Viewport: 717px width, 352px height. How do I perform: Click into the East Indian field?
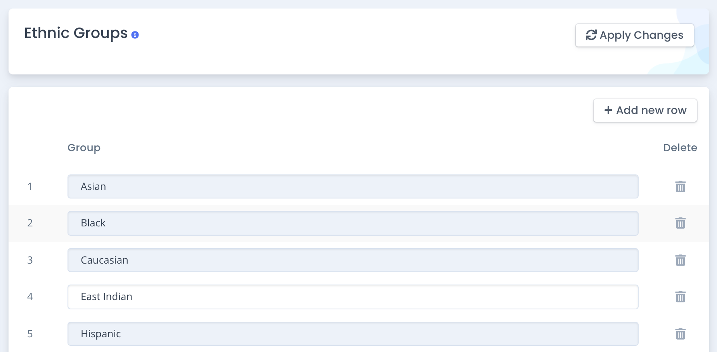353,297
